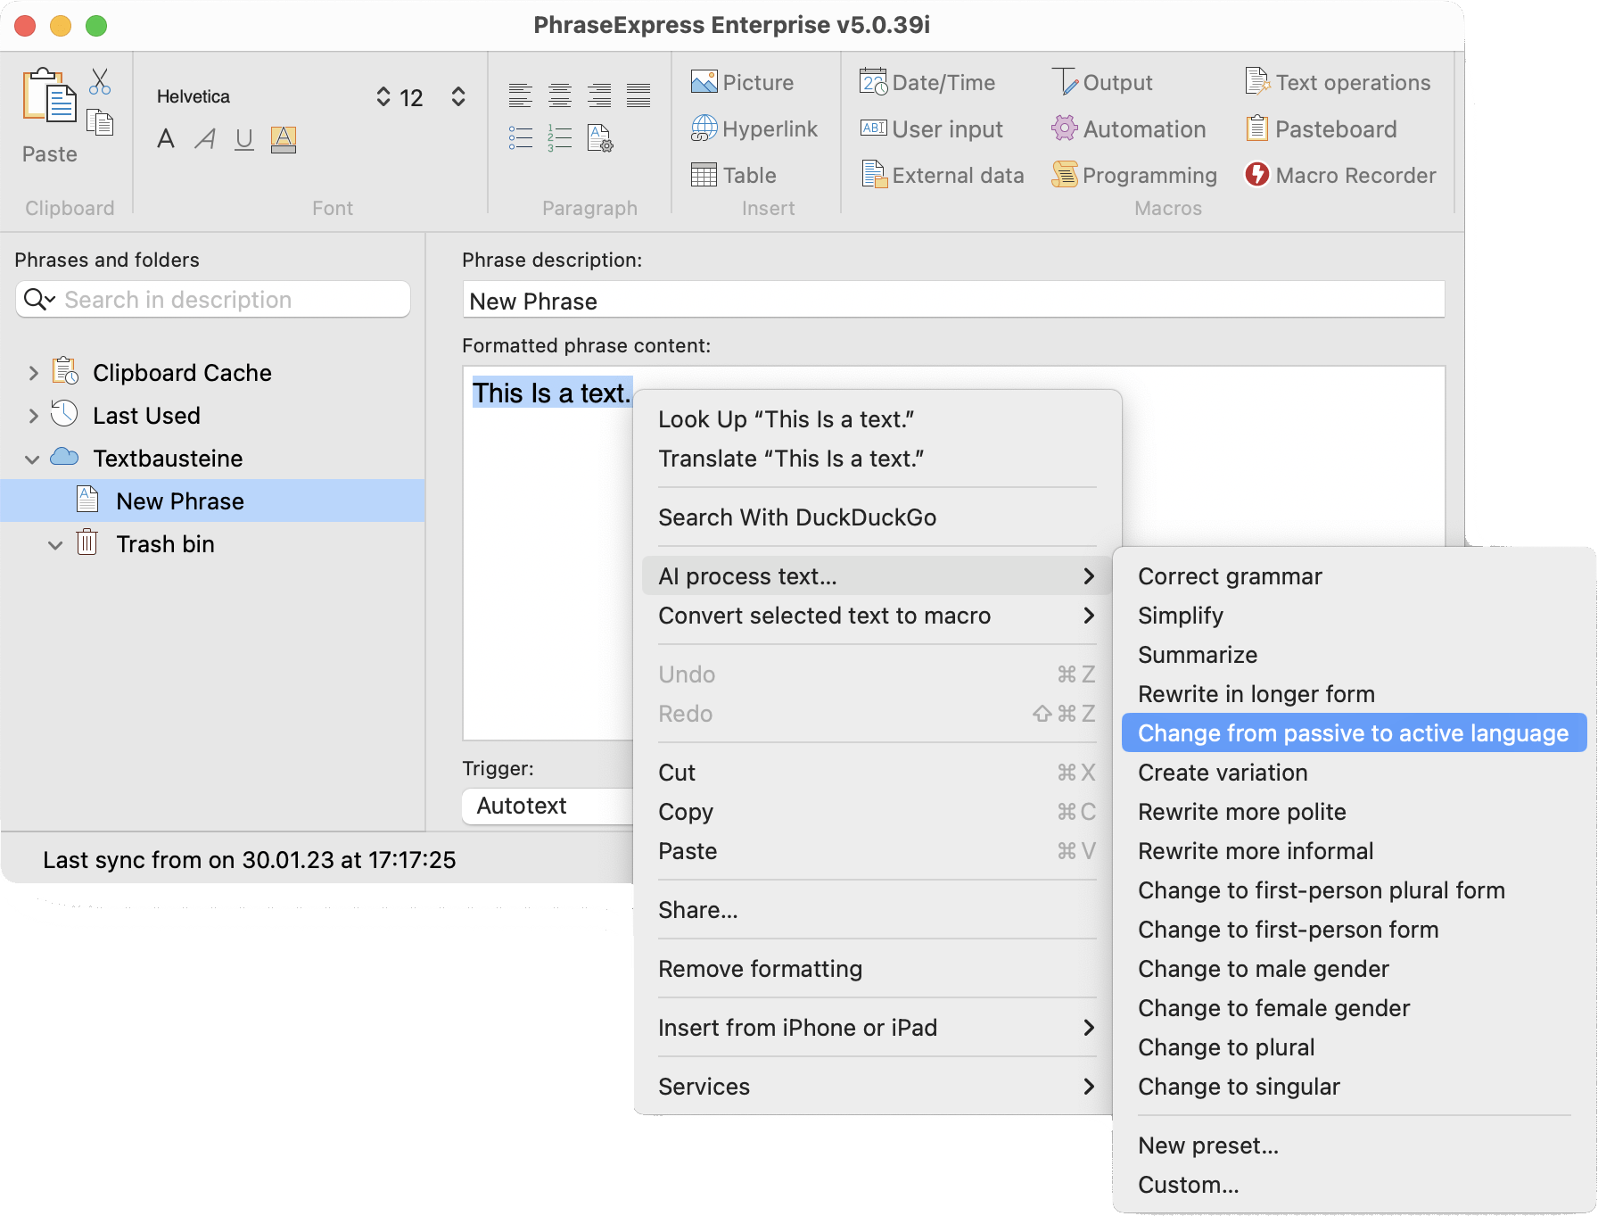Open Insert from iPhone or iPad submenu

[x=877, y=1028]
